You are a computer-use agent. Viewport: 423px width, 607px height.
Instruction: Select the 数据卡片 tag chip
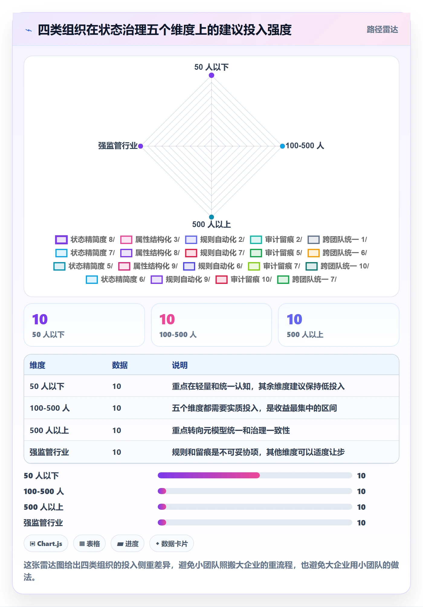pos(172,544)
